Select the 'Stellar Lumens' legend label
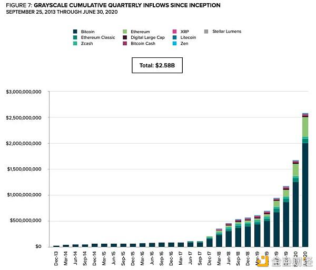This screenshot has height=270, width=316. tap(226, 32)
